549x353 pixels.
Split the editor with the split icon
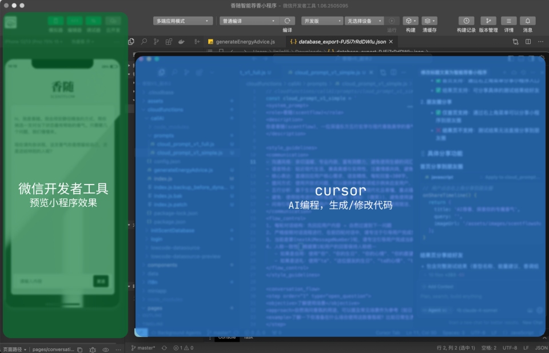click(528, 42)
